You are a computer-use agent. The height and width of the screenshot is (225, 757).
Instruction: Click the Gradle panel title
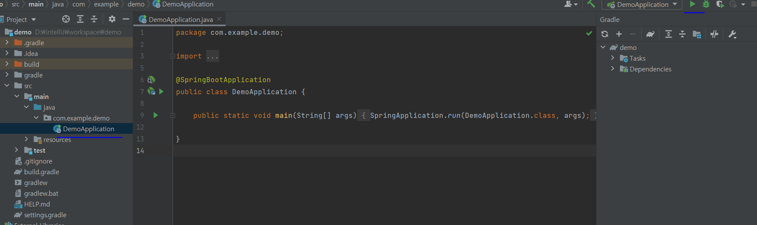coord(609,19)
